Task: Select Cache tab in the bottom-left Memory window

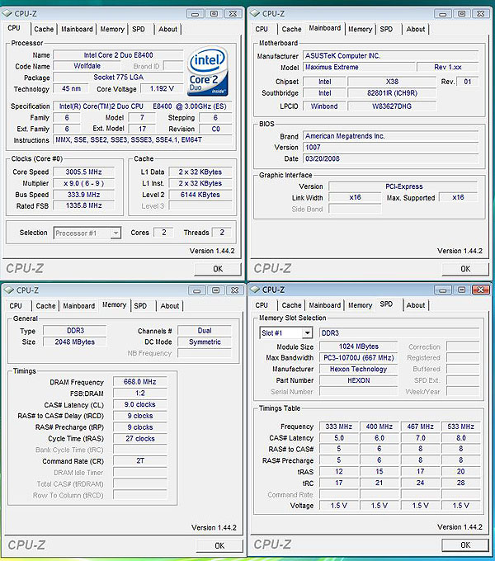Action: [45, 306]
